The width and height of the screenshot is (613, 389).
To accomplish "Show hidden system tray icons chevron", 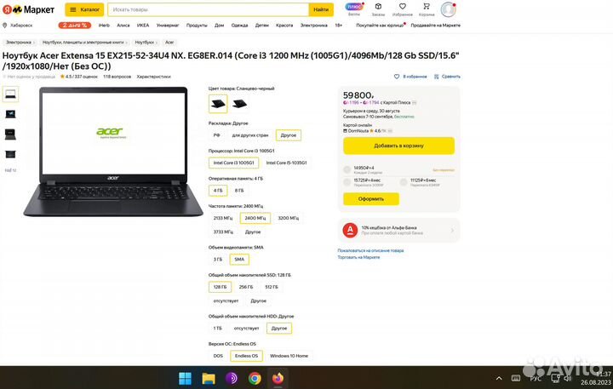I will [499, 378].
